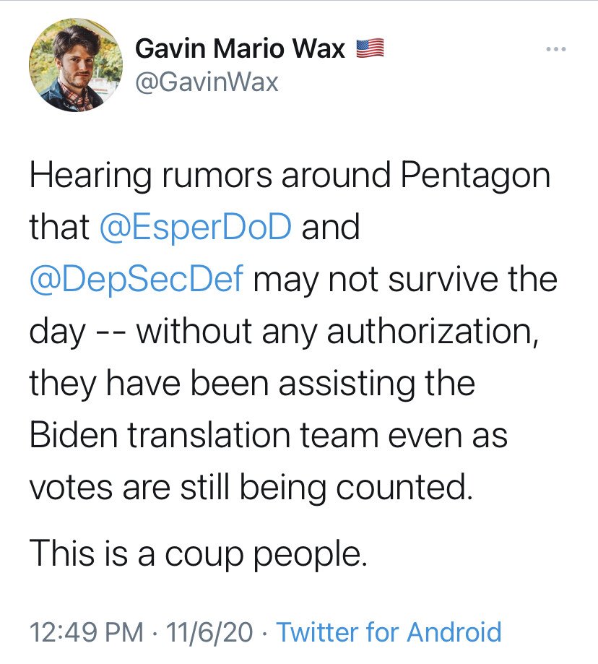Click the 11/6/20 date

210,632
